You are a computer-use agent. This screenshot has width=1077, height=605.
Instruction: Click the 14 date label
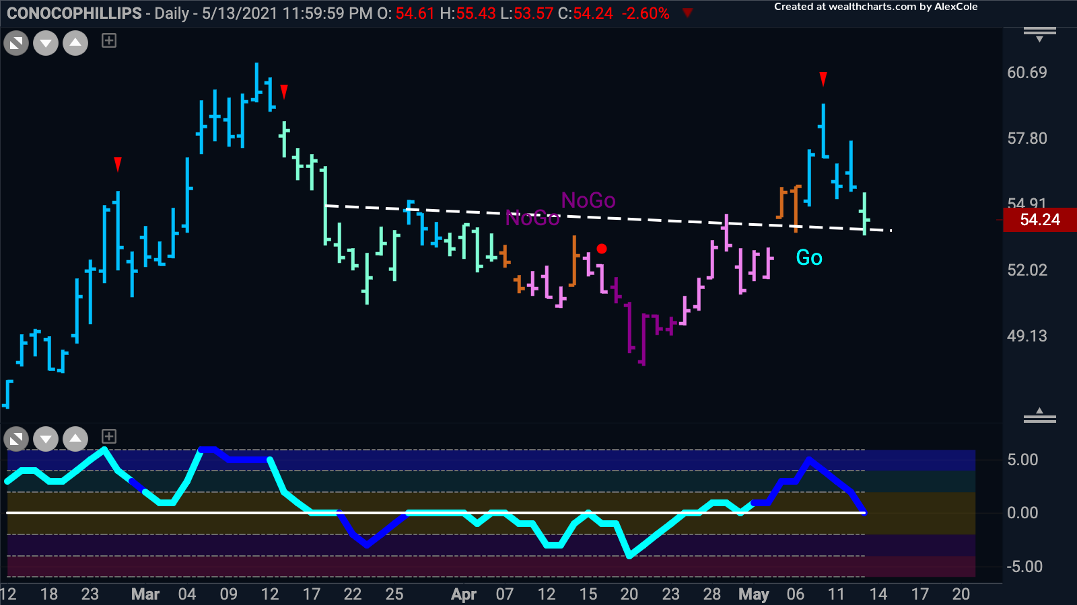(x=878, y=594)
